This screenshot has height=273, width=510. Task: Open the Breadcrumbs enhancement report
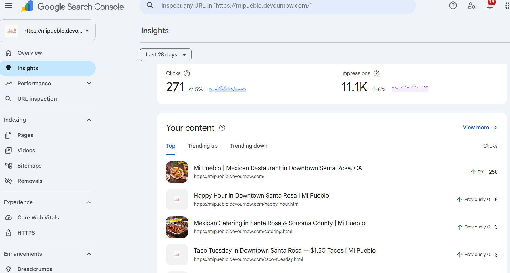(x=48, y=269)
